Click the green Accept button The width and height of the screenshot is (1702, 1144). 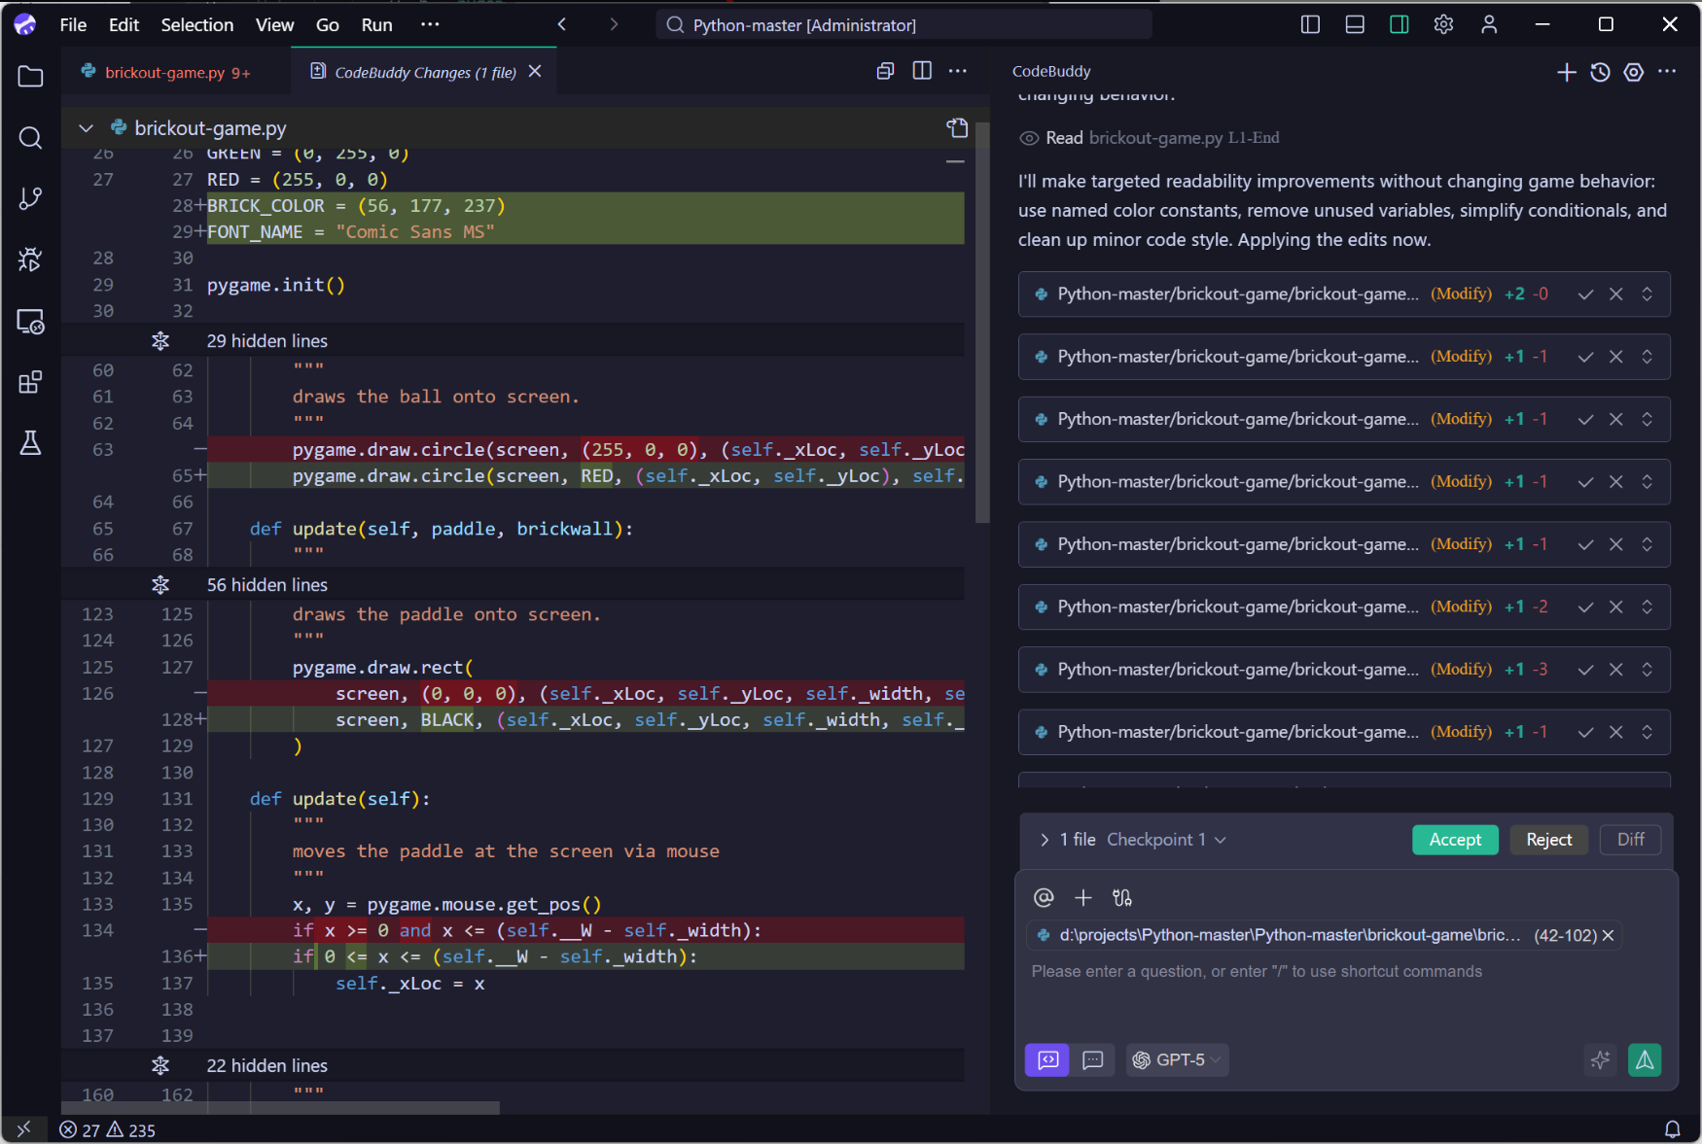coord(1454,840)
